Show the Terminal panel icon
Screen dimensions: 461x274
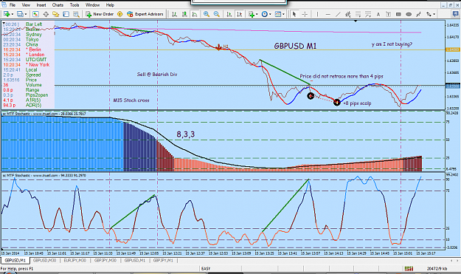(66, 14)
